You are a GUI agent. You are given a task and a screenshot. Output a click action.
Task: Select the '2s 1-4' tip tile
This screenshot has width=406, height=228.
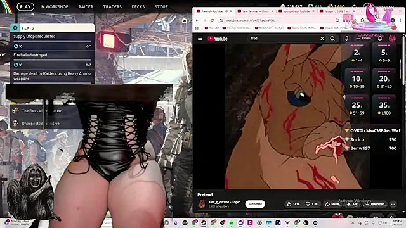tap(357, 54)
